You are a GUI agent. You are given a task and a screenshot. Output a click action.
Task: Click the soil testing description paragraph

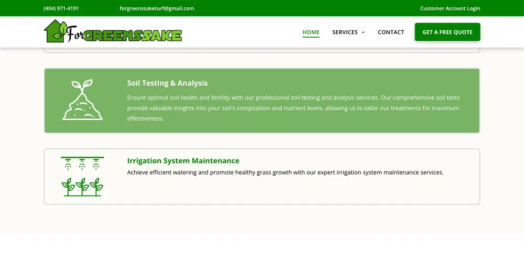click(293, 108)
